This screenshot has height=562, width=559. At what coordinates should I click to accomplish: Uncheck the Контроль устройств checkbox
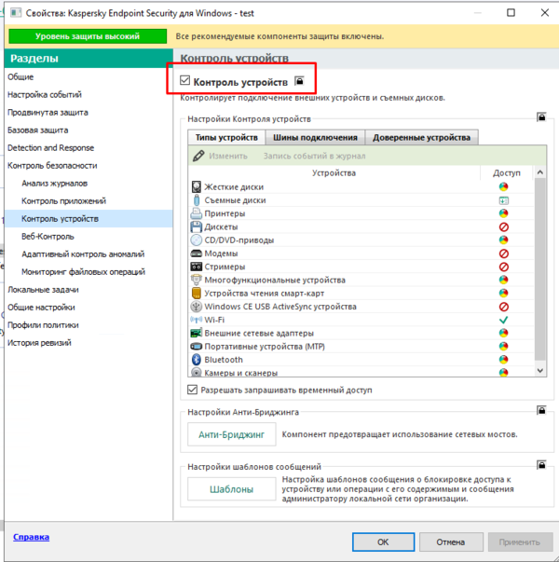[x=184, y=80]
